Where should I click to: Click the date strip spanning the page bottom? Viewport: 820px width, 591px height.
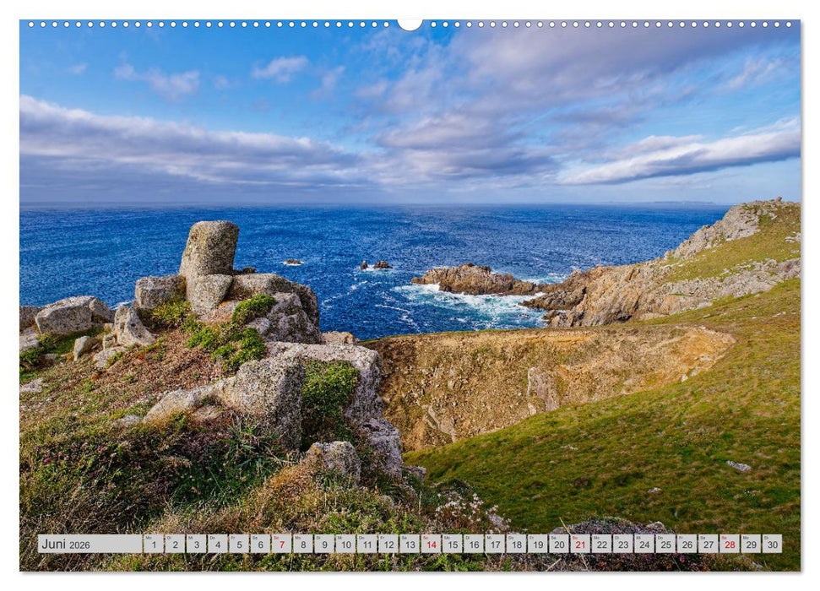422,543
